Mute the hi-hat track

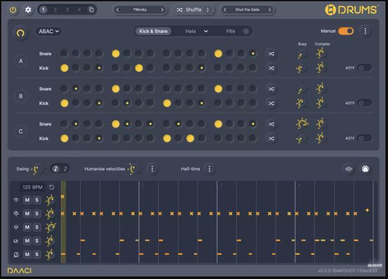pos(28,214)
